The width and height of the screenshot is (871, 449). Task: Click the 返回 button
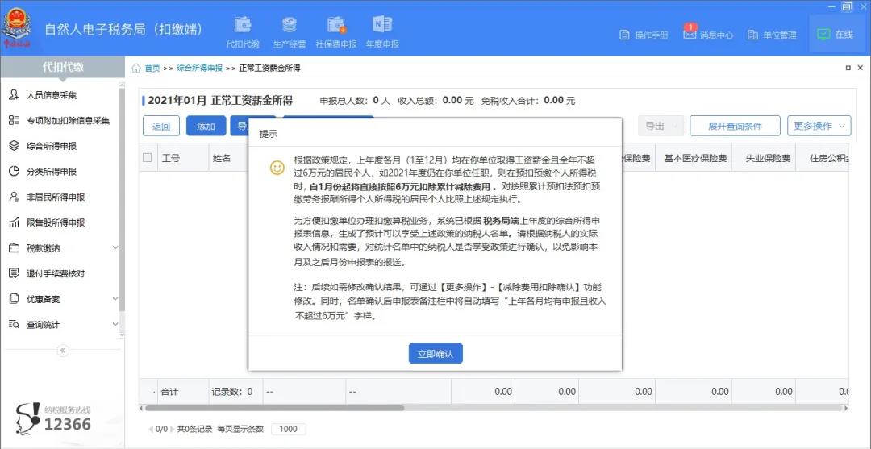click(x=161, y=126)
